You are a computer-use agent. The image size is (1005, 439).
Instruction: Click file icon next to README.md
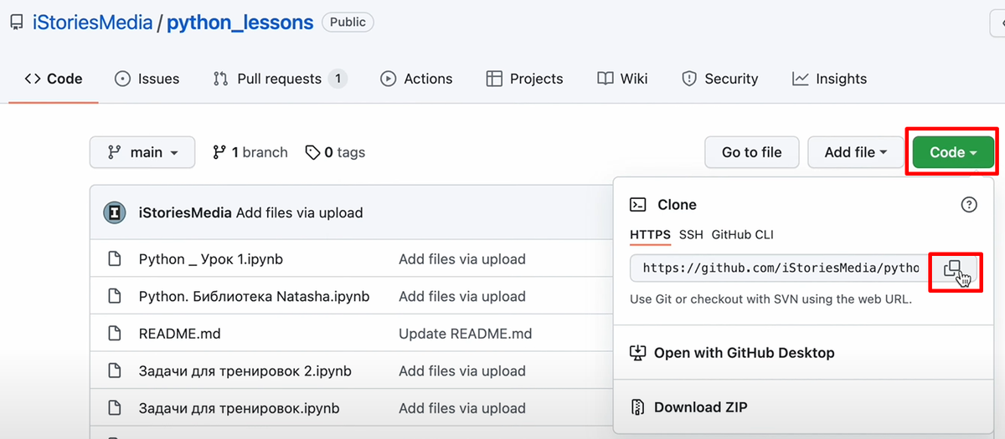(x=115, y=334)
